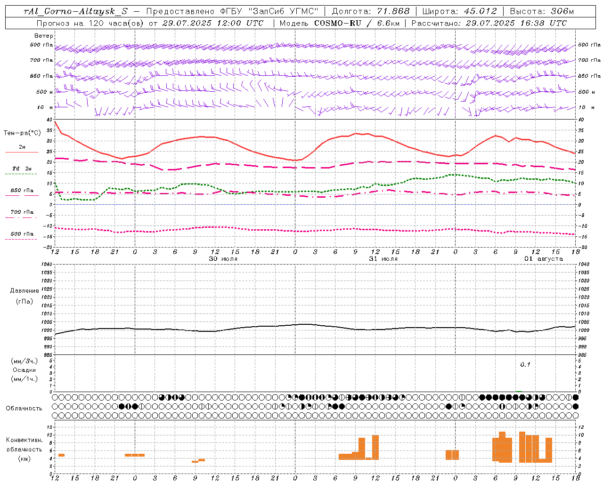Screen dimensions: 603x482
Task: Click the 0.1 precipitation value
Action: click(x=525, y=364)
